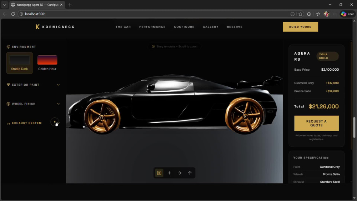Click the Golden Hour gradient swatch

coord(47,60)
